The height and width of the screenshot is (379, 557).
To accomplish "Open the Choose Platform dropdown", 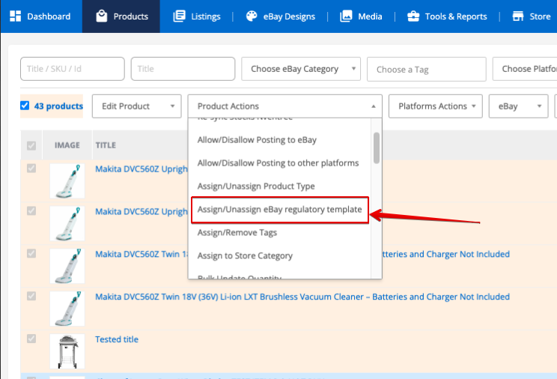I will [x=525, y=69].
